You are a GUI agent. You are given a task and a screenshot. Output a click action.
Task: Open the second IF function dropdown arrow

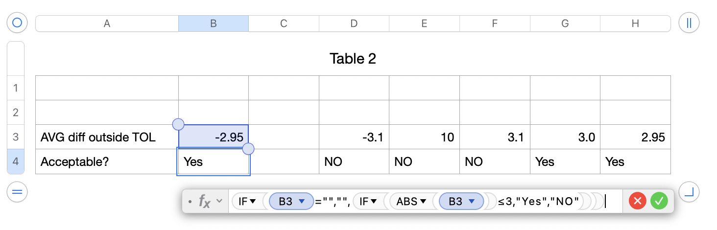[x=374, y=201]
